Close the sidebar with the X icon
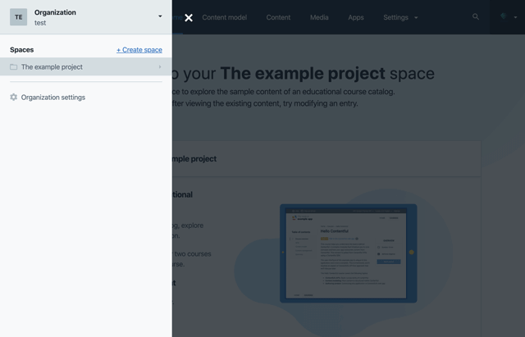This screenshot has width=525, height=337. (189, 18)
